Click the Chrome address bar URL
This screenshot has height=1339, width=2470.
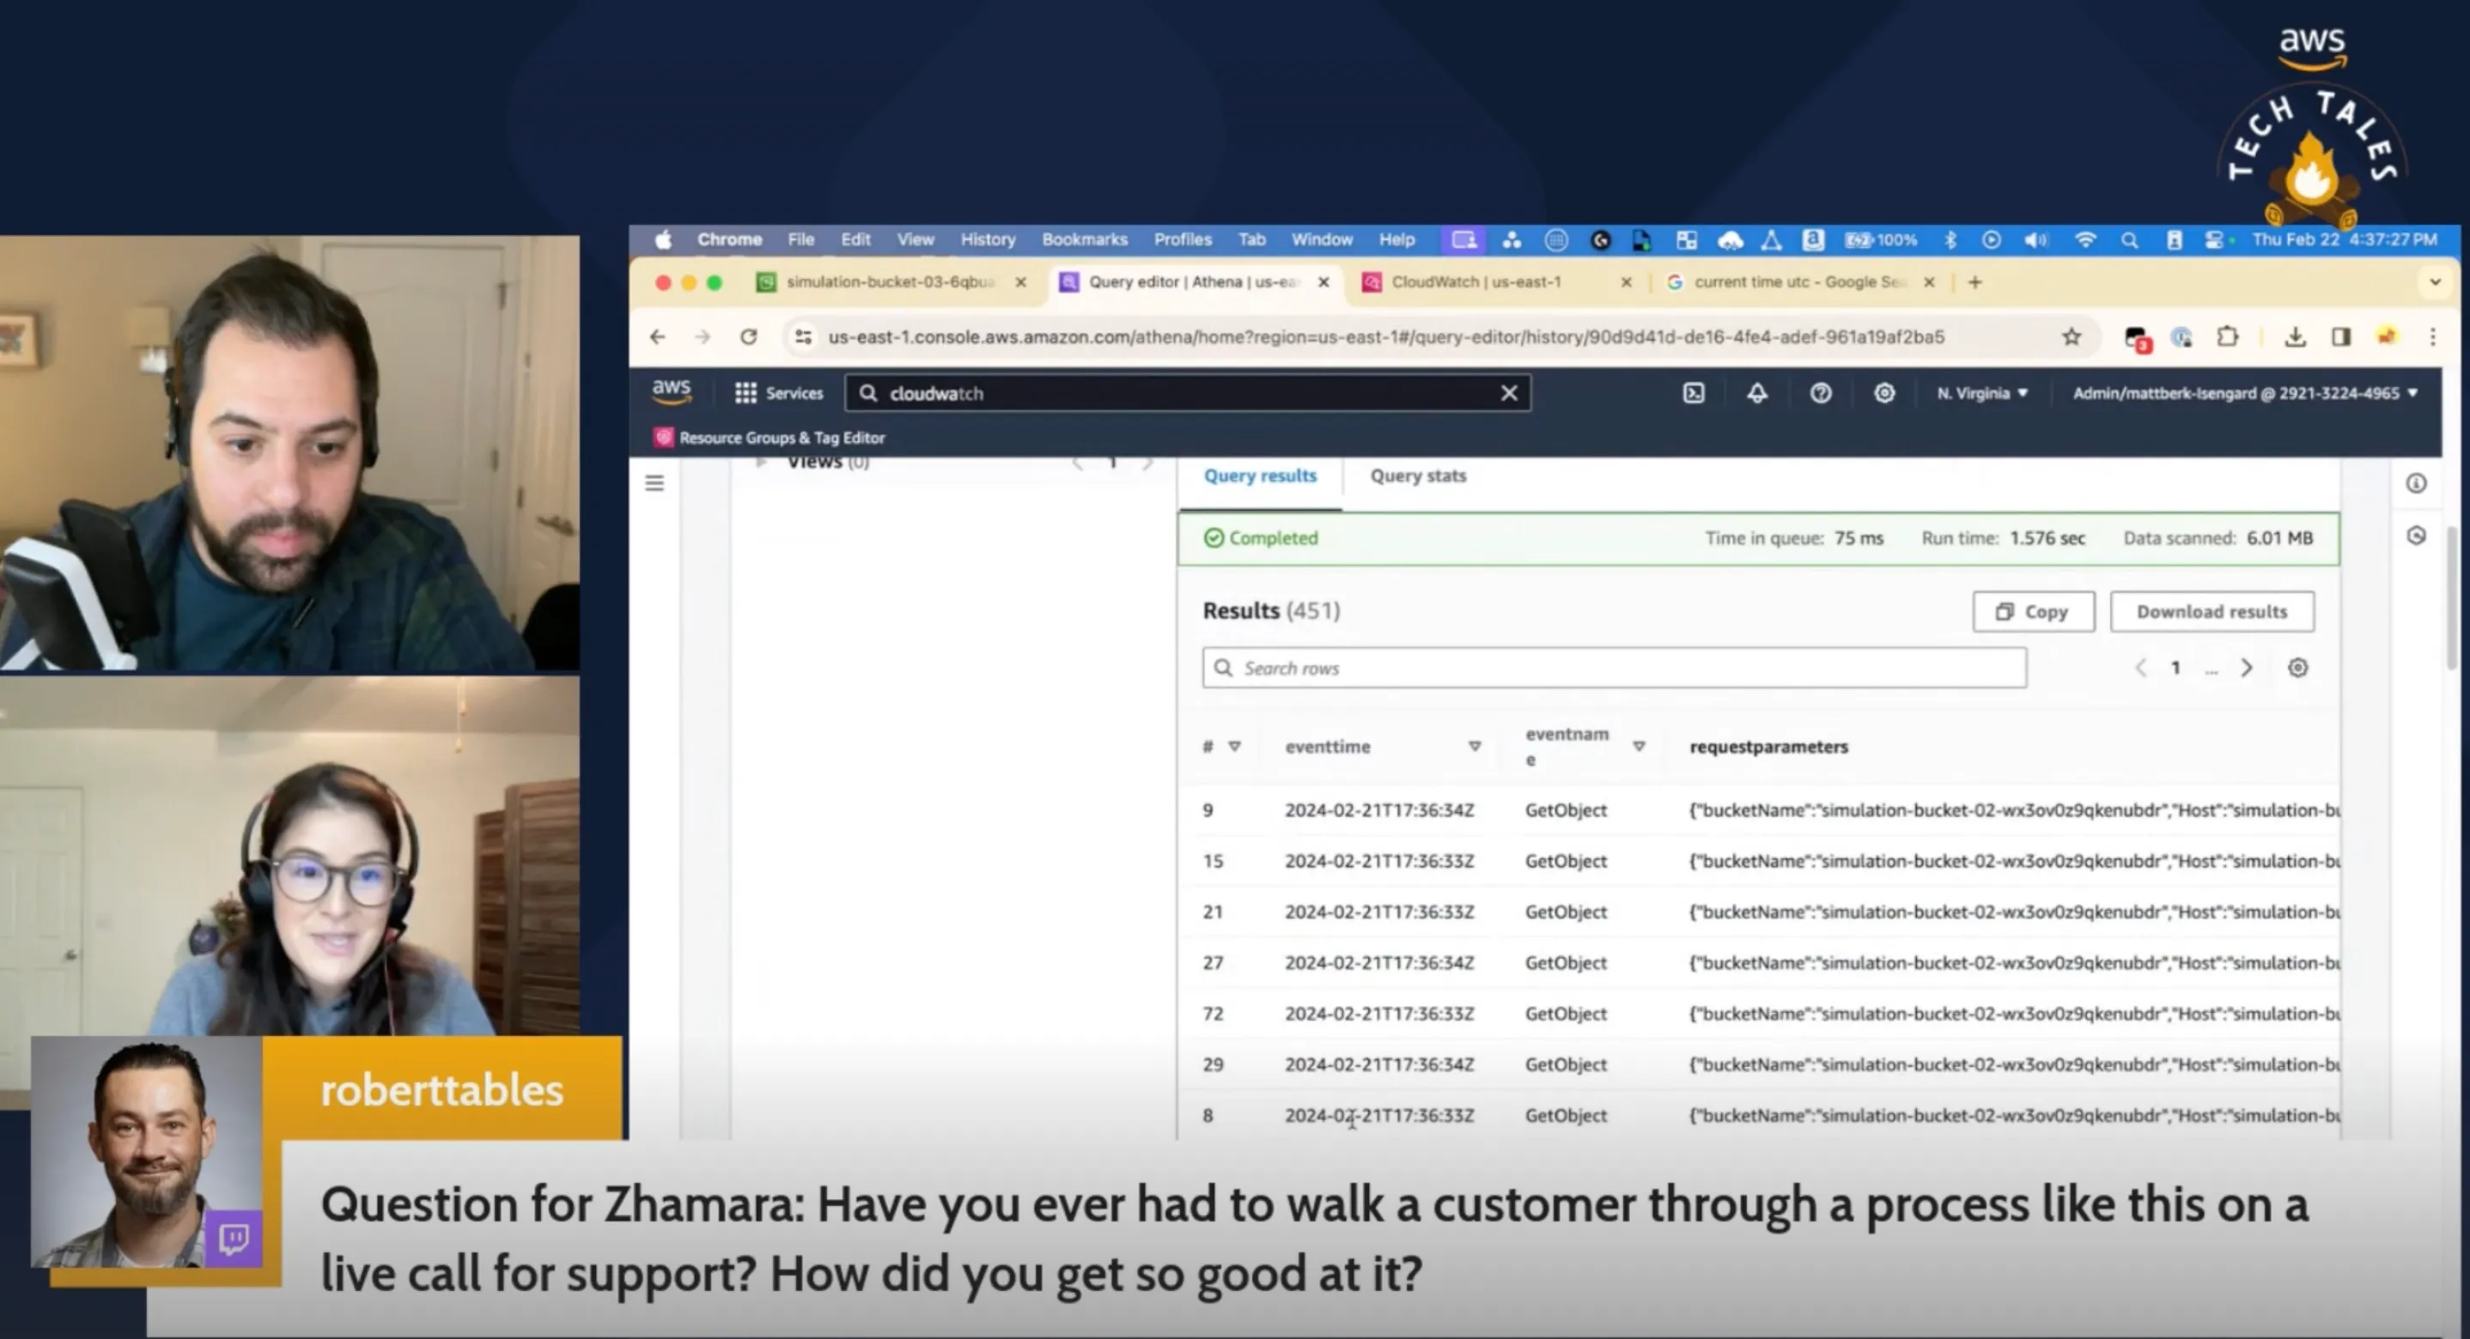click(x=1385, y=336)
